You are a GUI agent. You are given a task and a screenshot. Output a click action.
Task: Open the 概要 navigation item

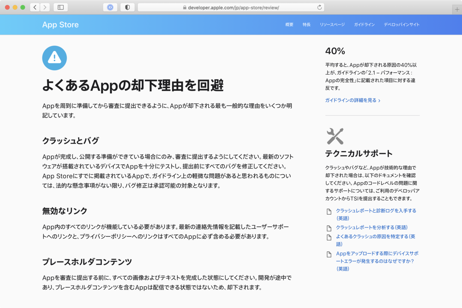tap(289, 25)
